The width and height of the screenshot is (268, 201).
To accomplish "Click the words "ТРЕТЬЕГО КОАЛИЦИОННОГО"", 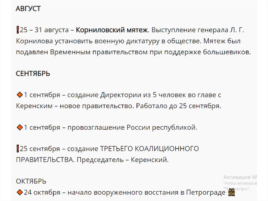I will [x=150, y=149].
